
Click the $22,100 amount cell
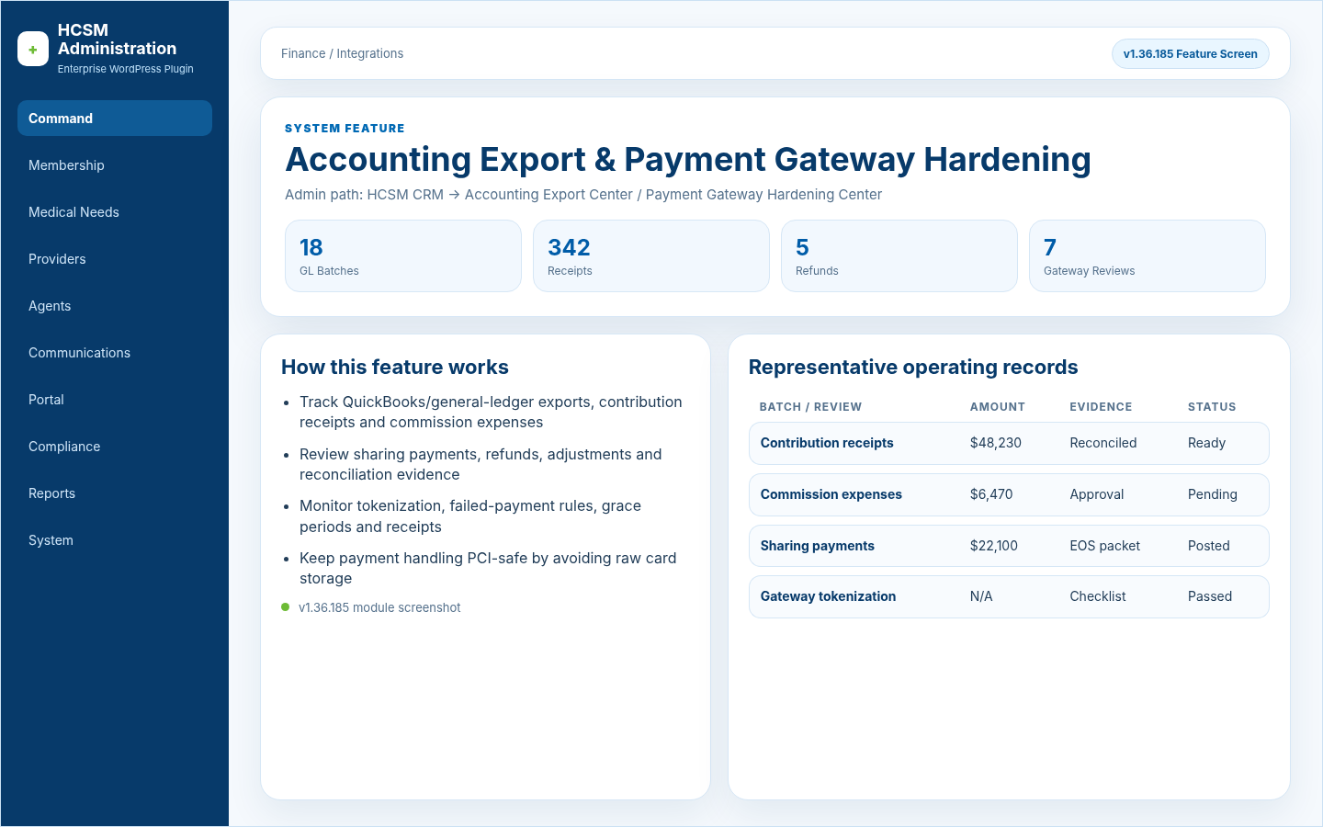[x=994, y=546]
